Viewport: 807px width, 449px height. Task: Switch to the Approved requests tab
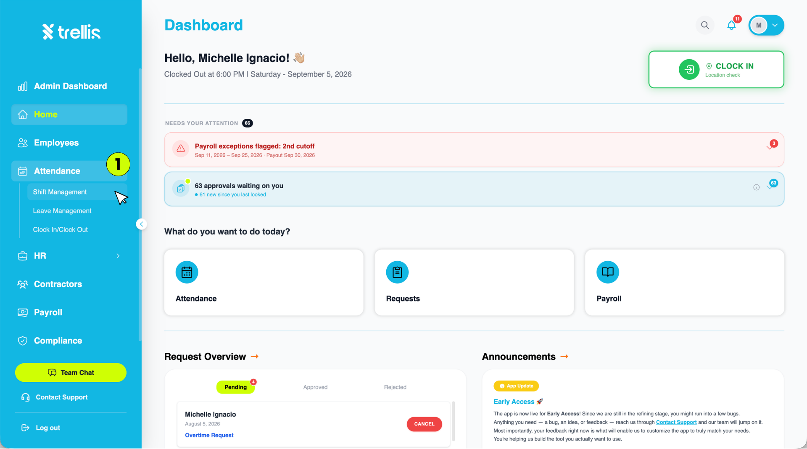(315, 387)
